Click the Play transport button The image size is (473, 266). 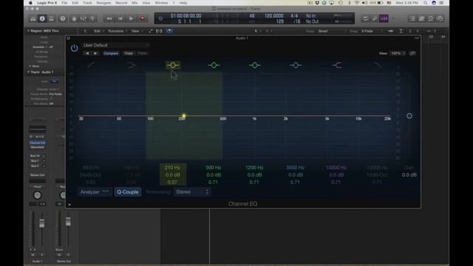(x=132, y=18)
